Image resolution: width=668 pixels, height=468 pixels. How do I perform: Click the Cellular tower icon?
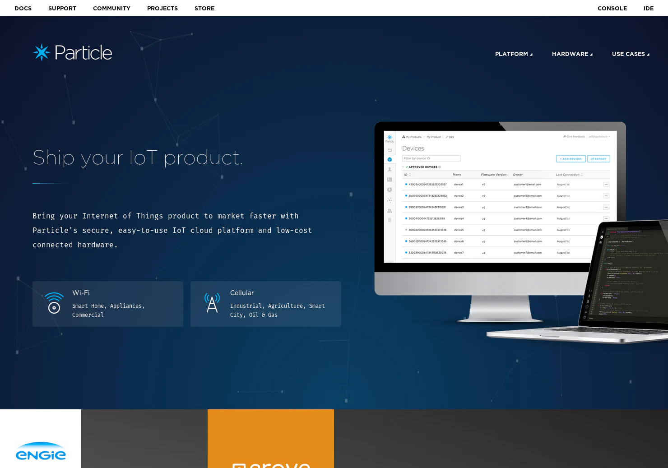tap(212, 302)
